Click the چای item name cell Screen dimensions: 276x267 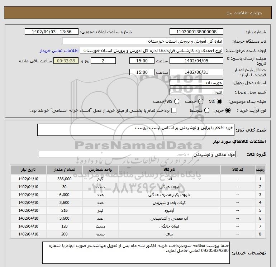[x=169, y=234]
